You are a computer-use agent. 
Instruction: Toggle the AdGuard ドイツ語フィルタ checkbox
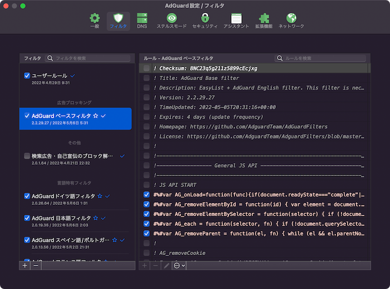tap(27, 196)
